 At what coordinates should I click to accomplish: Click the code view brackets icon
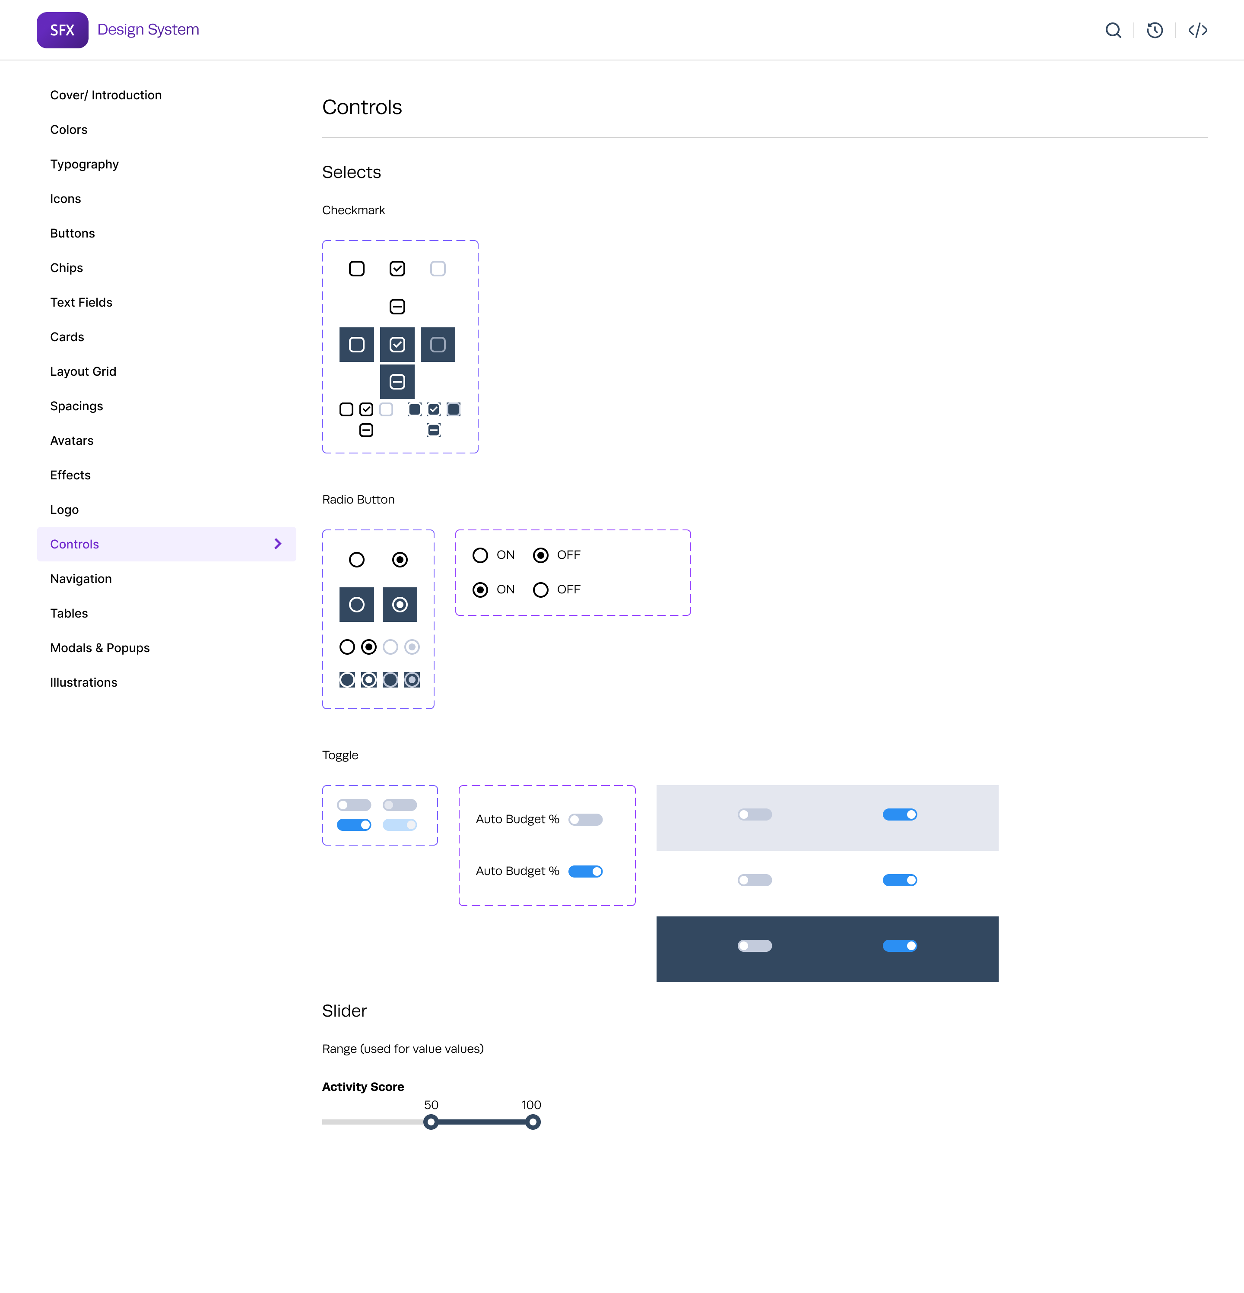(x=1197, y=30)
